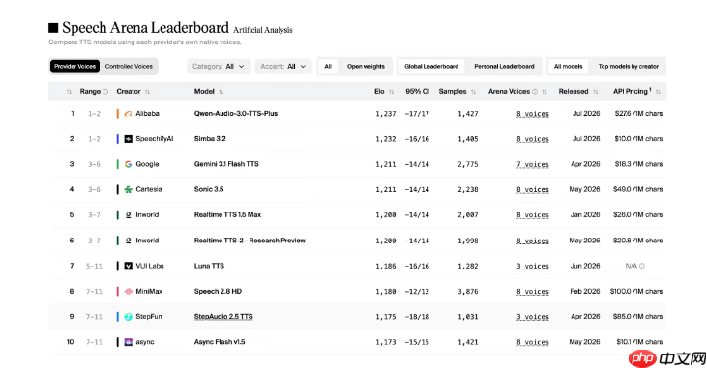
Task: Open the Category dropdown
Action: pyautogui.click(x=219, y=67)
